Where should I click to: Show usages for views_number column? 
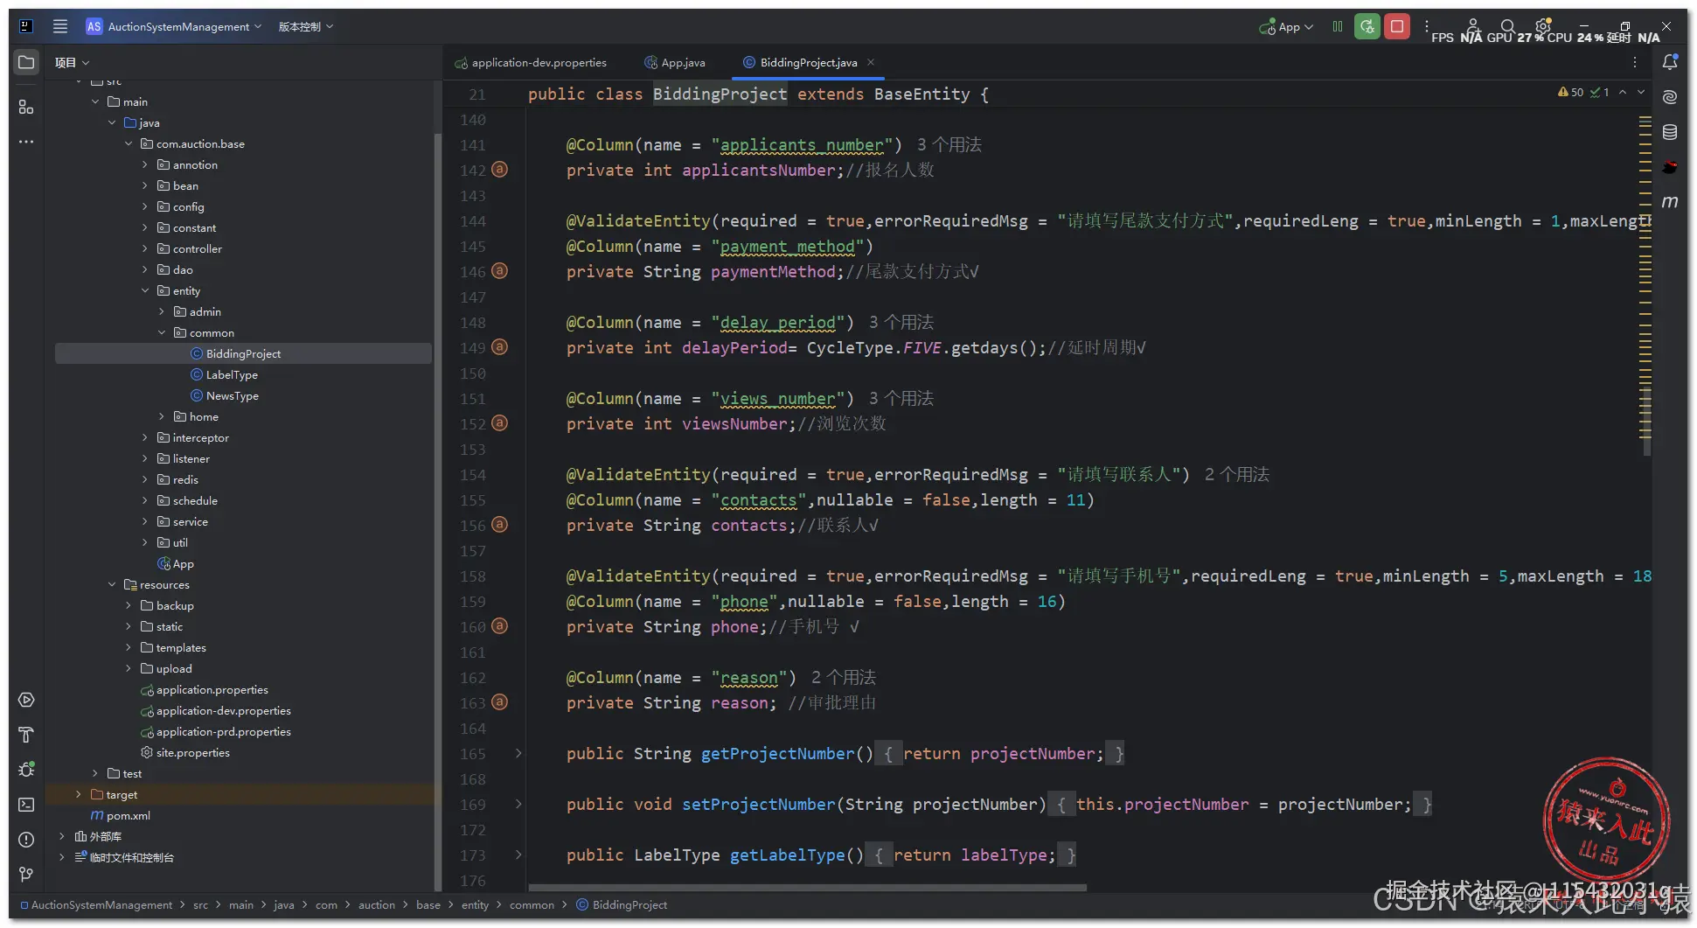pos(901,398)
